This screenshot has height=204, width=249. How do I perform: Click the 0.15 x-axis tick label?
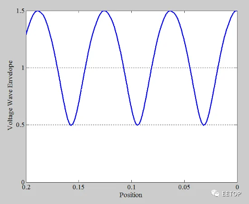pos(78,187)
